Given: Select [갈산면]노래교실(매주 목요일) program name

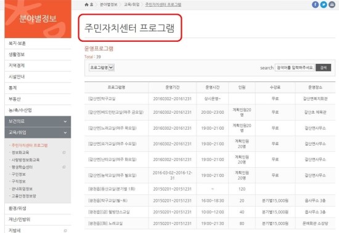Looking at the screenshot, I should (112, 128).
